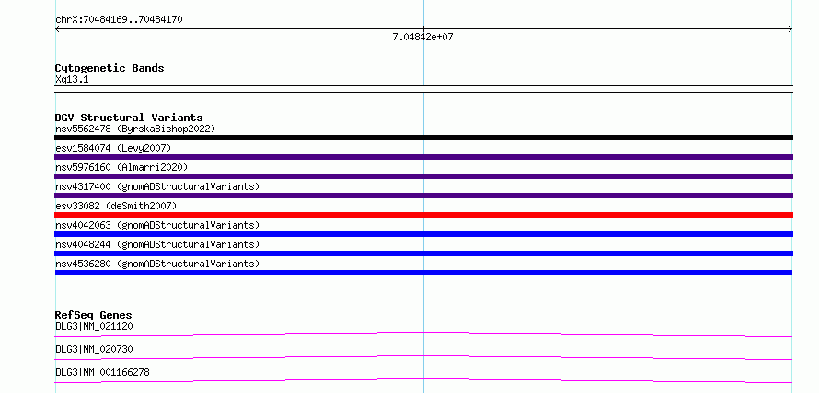The image size is (819, 393).
Task: Click the blue bar under nsv4536280
Action: click(x=423, y=273)
